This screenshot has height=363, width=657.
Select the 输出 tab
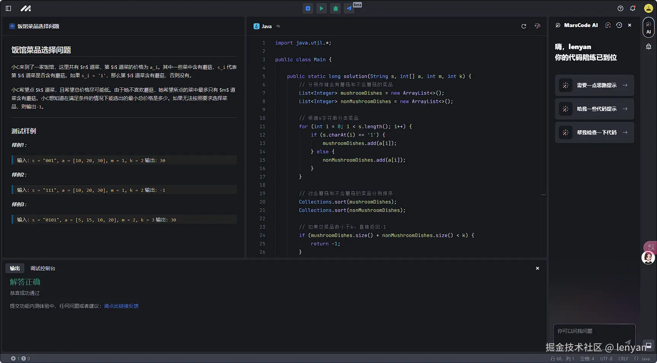pos(15,268)
